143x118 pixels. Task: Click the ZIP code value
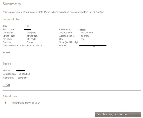31,39
